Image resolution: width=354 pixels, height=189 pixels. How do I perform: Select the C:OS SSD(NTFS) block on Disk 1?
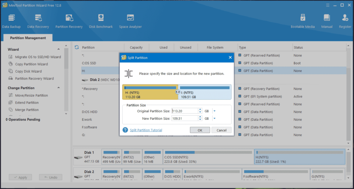(x=208, y=157)
